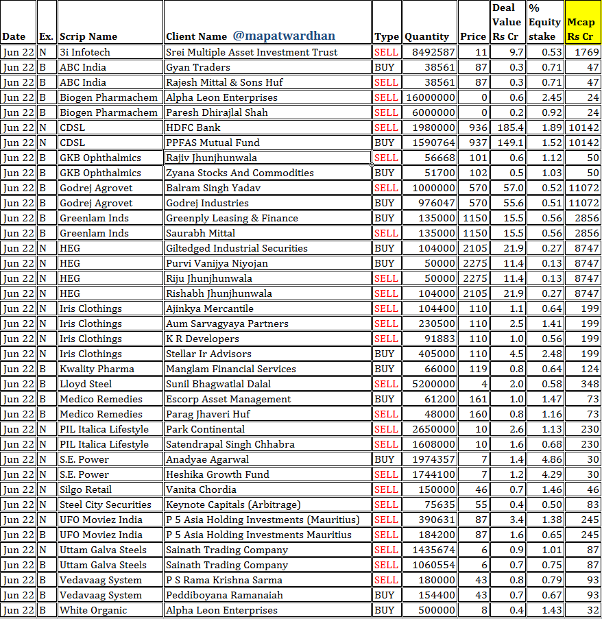Image resolution: width=602 pixels, height=619 pixels.
Task: Click the Saurabh Mittal client cell
Action: [x=267, y=233]
